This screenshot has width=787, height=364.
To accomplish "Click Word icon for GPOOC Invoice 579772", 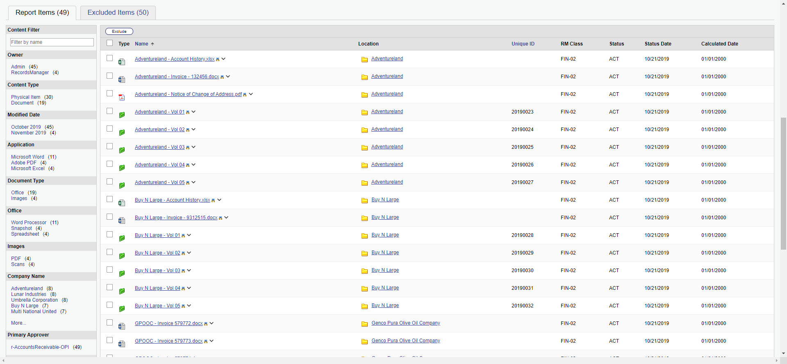I will [x=122, y=326].
